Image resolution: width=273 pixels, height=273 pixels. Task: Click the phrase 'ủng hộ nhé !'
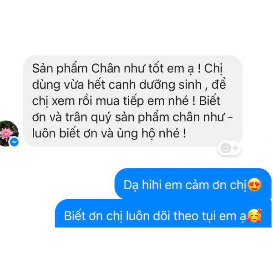pyautogui.click(x=152, y=134)
